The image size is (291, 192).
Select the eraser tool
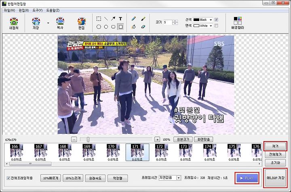(x=143, y=27)
